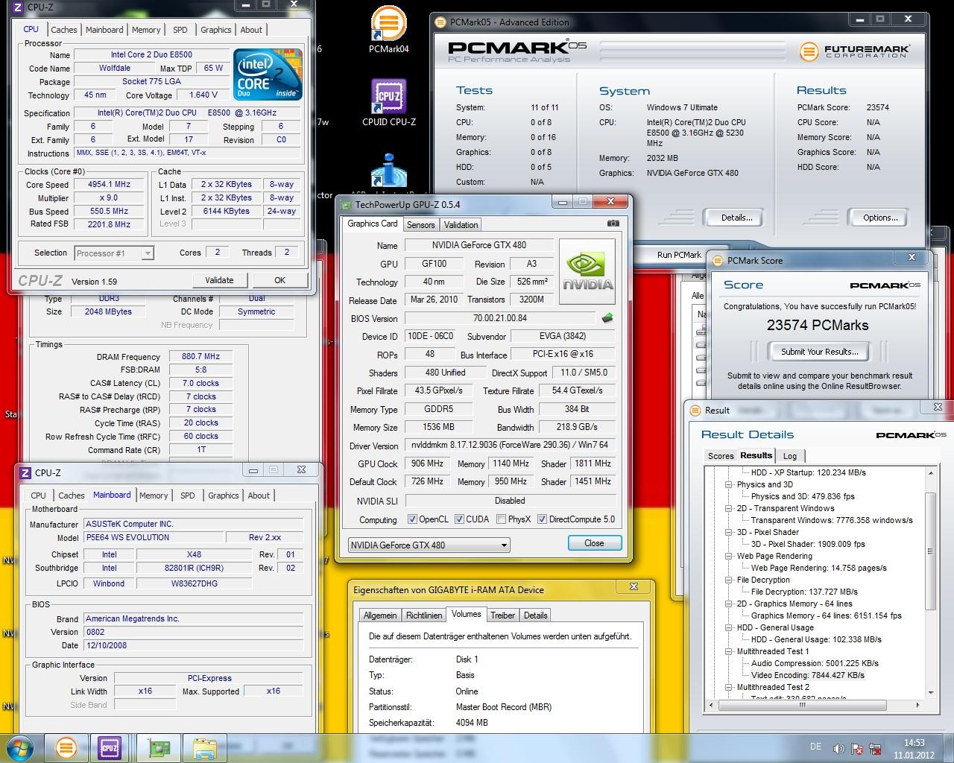Click the Futuremark Corporation logo
Viewport: 954px width, 763px height.
coord(854,51)
